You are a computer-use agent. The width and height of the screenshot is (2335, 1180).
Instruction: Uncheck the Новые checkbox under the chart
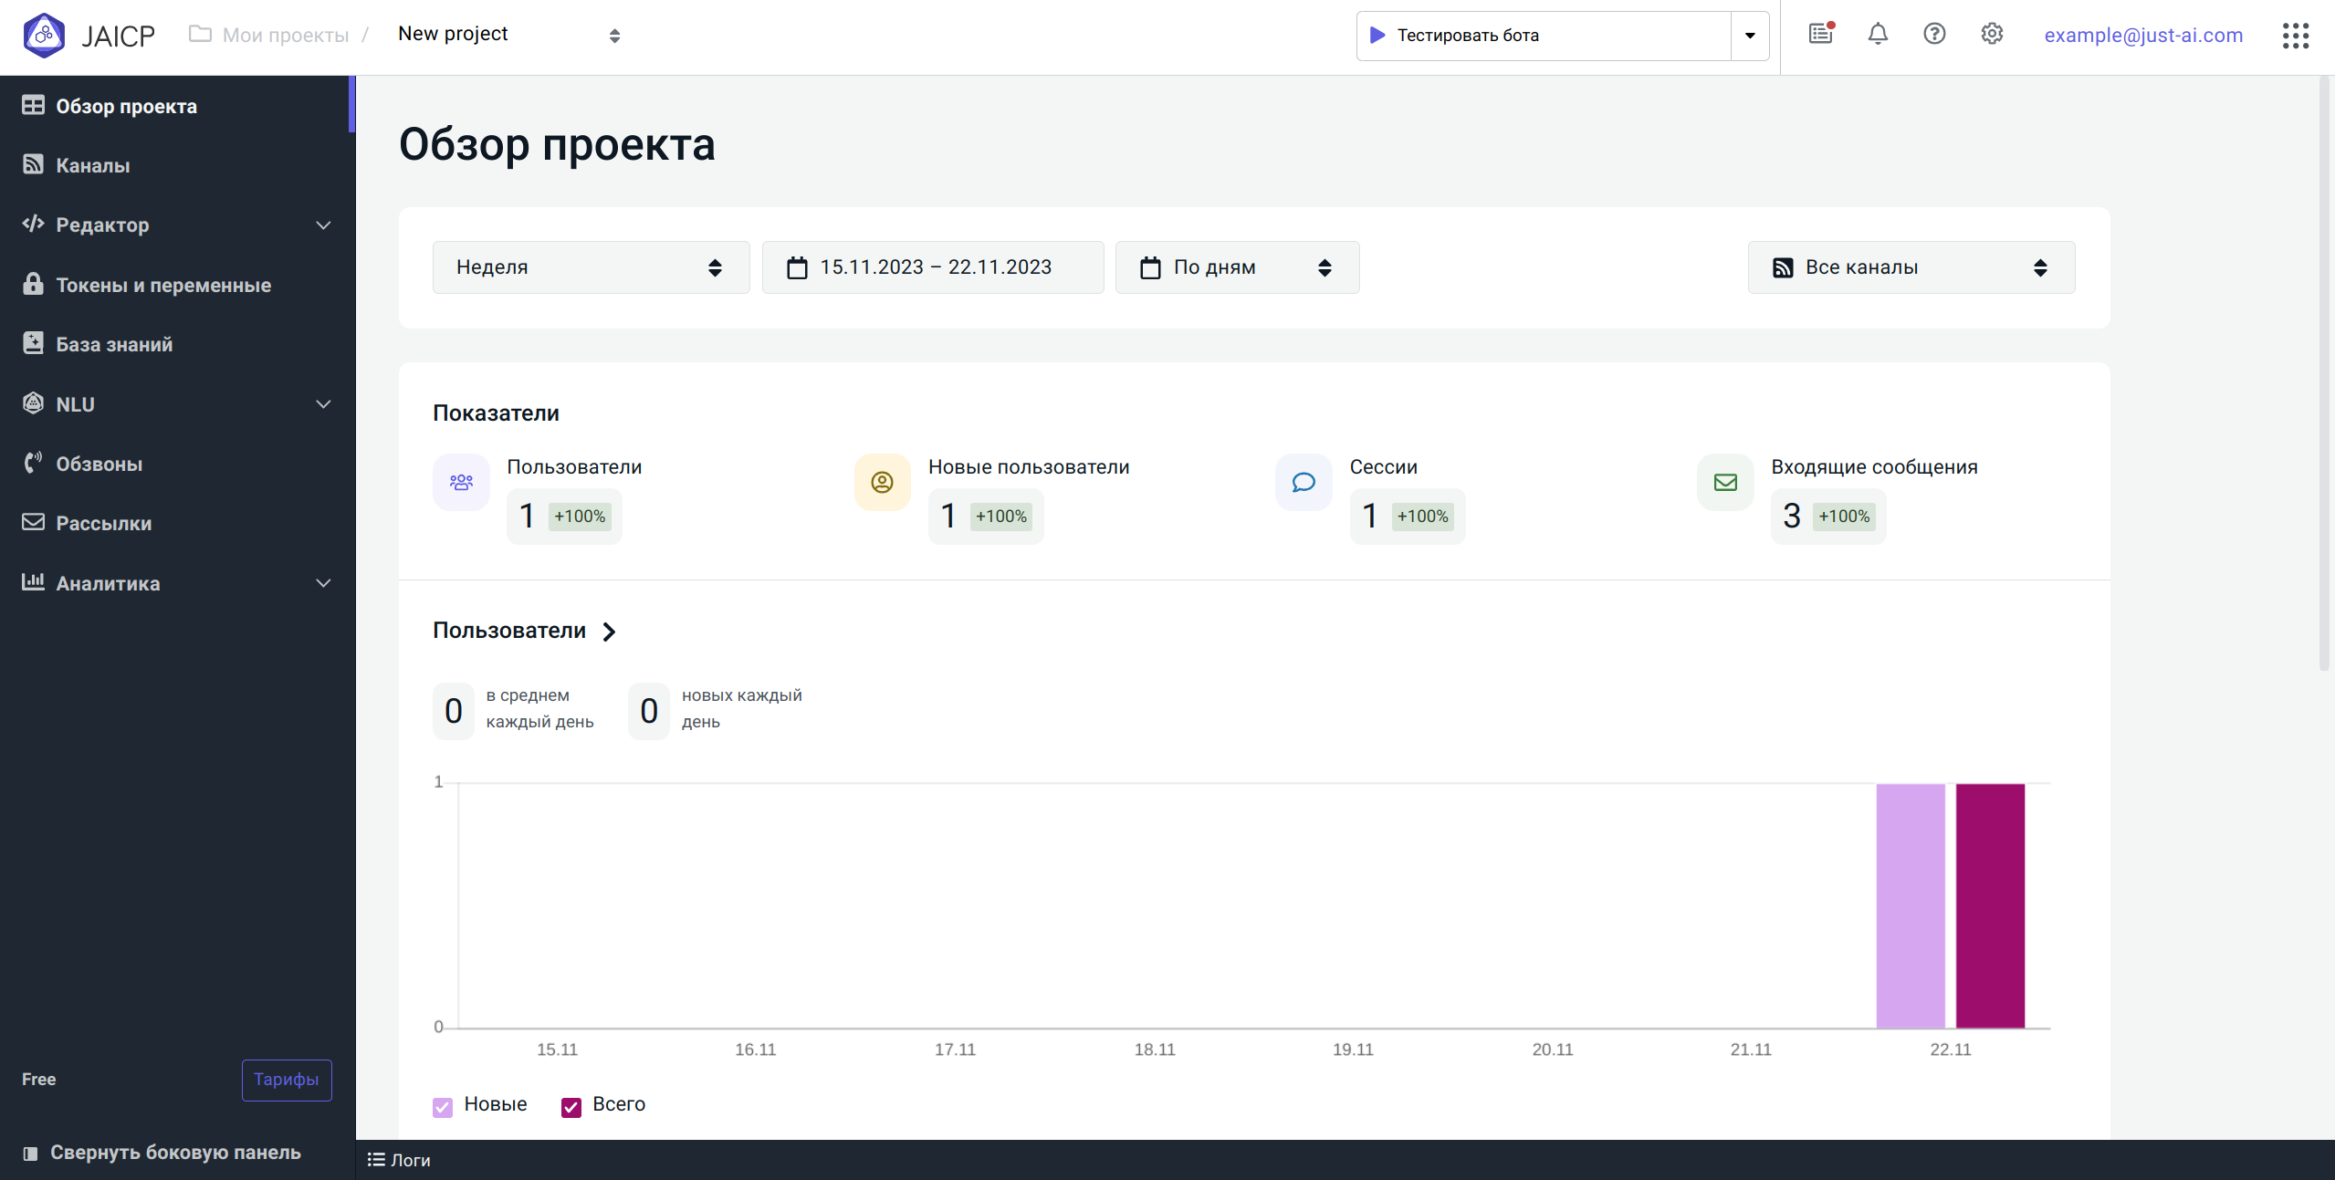click(x=443, y=1106)
